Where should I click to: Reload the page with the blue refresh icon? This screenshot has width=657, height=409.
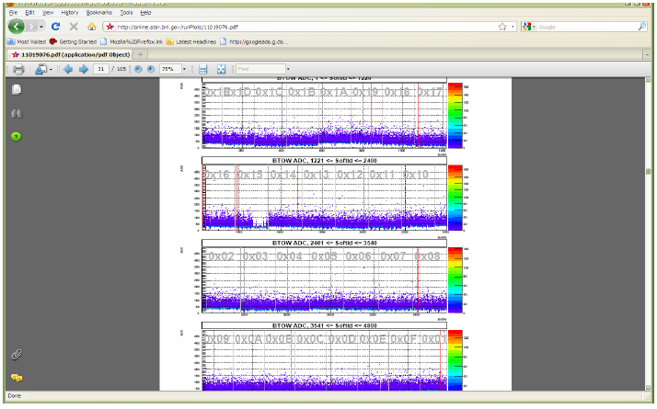click(x=55, y=27)
